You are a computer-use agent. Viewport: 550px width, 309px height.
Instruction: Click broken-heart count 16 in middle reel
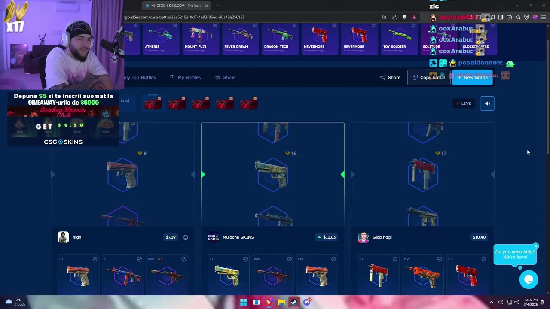point(291,154)
